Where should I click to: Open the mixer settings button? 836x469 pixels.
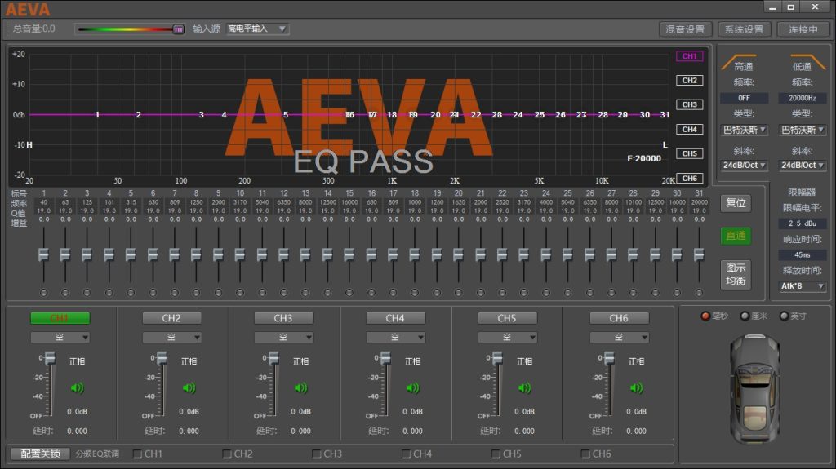[685, 29]
